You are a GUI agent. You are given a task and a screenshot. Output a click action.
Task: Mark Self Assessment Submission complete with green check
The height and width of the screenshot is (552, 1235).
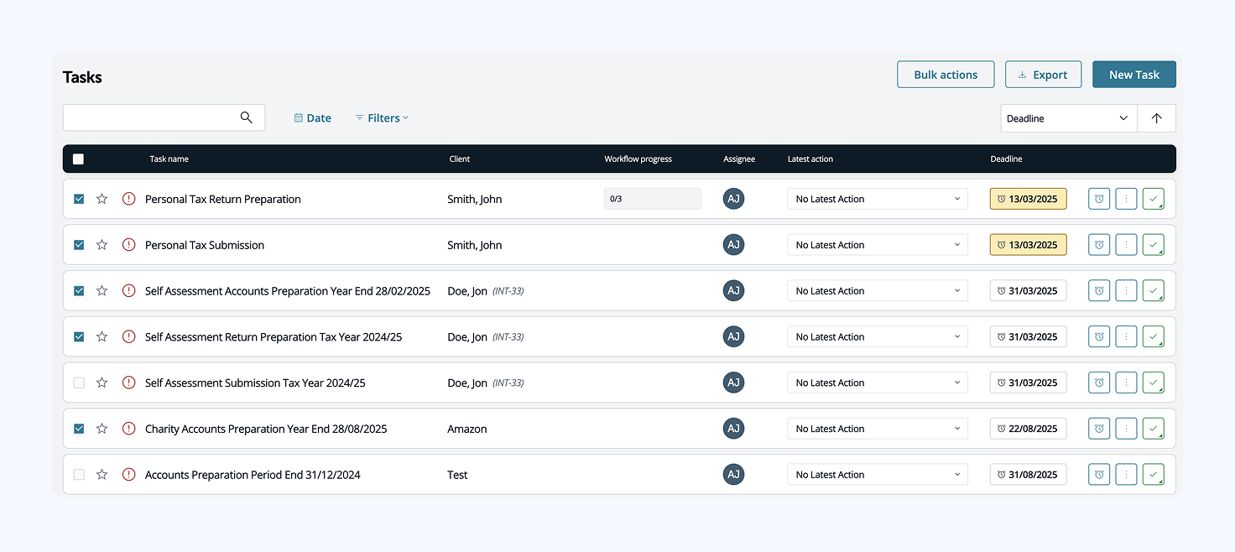pyautogui.click(x=1154, y=383)
